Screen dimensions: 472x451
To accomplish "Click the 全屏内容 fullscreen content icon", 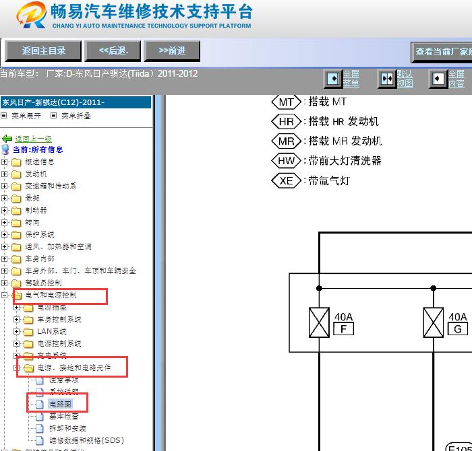I will point(438,79).
